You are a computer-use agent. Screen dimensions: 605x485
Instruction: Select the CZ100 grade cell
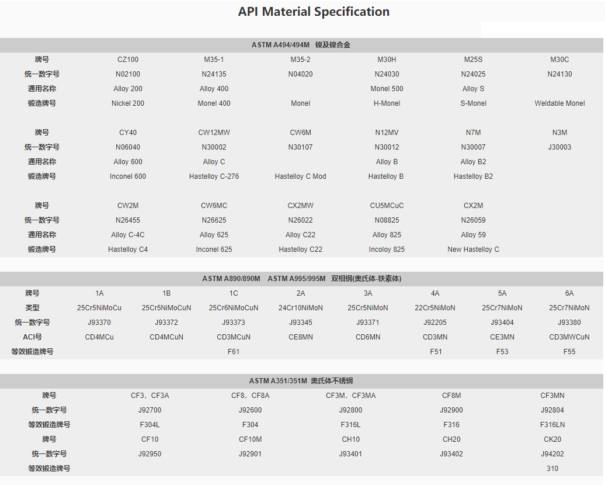128,60
